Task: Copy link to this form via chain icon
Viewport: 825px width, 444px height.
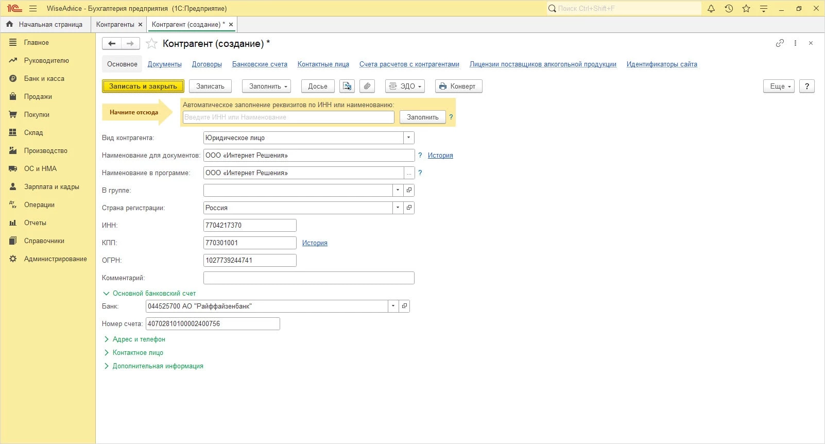Action: pyautogui.click(x=780, y=43)
